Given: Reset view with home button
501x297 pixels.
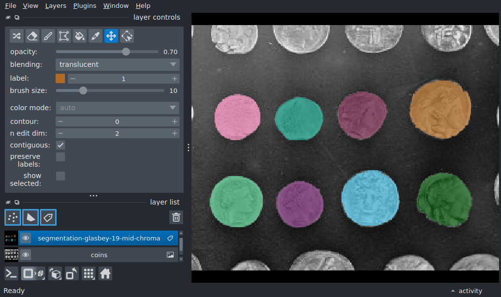Looking at the screenshot, I should (105, 274).
